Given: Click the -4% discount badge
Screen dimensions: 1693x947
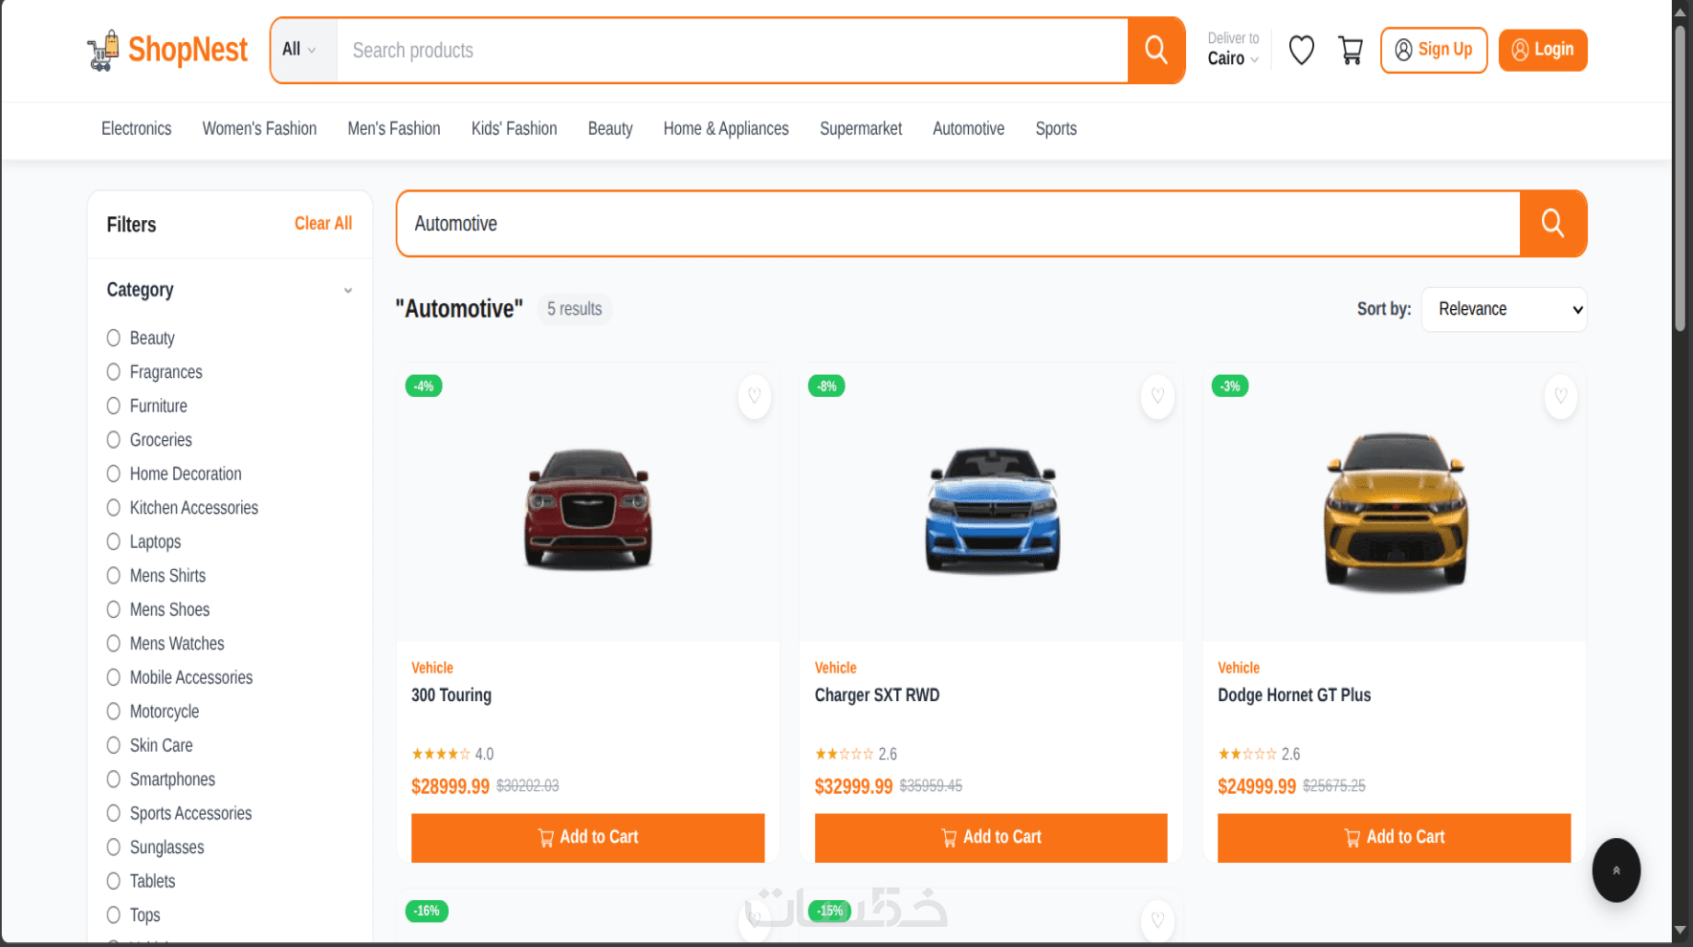Looking at the screenshot, I should click(x=424, y=386).
